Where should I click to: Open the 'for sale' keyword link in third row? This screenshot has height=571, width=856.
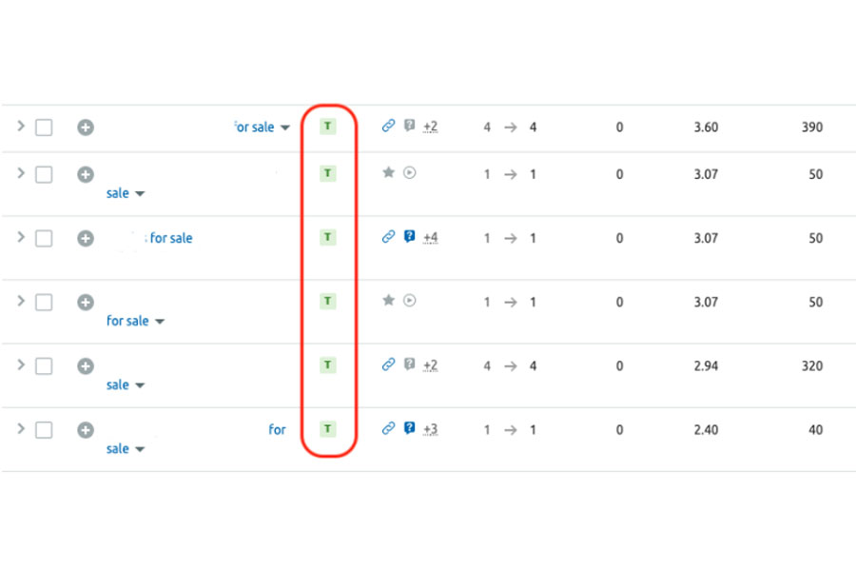click(171, 238)
